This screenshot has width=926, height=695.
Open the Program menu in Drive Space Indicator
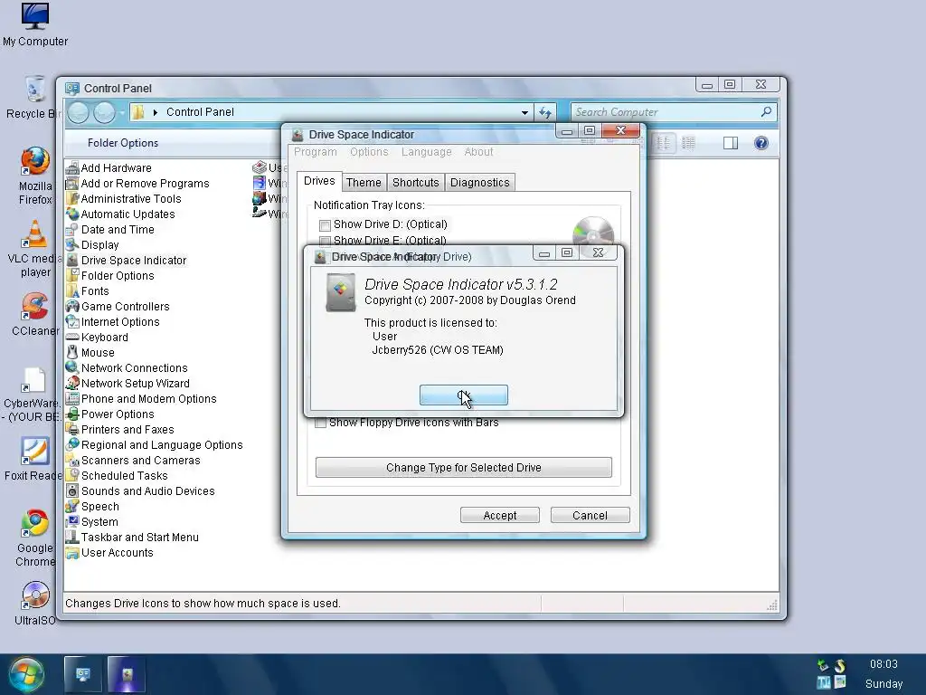tap(316, 152)
